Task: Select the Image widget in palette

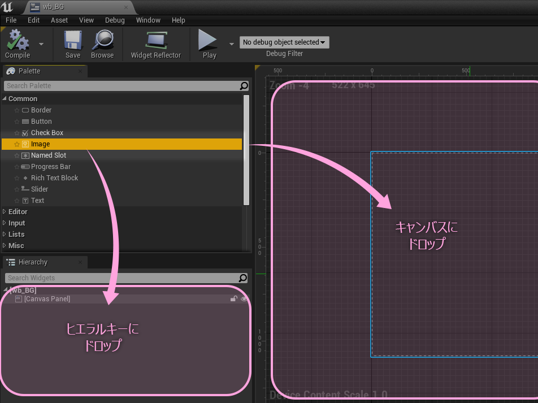Action: pos(122,144)
